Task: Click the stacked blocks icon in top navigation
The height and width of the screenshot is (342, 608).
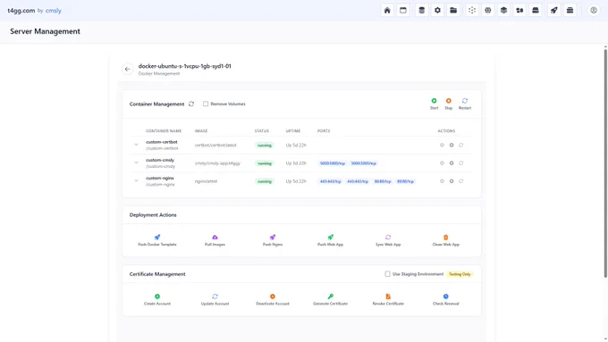Action: 519,11
